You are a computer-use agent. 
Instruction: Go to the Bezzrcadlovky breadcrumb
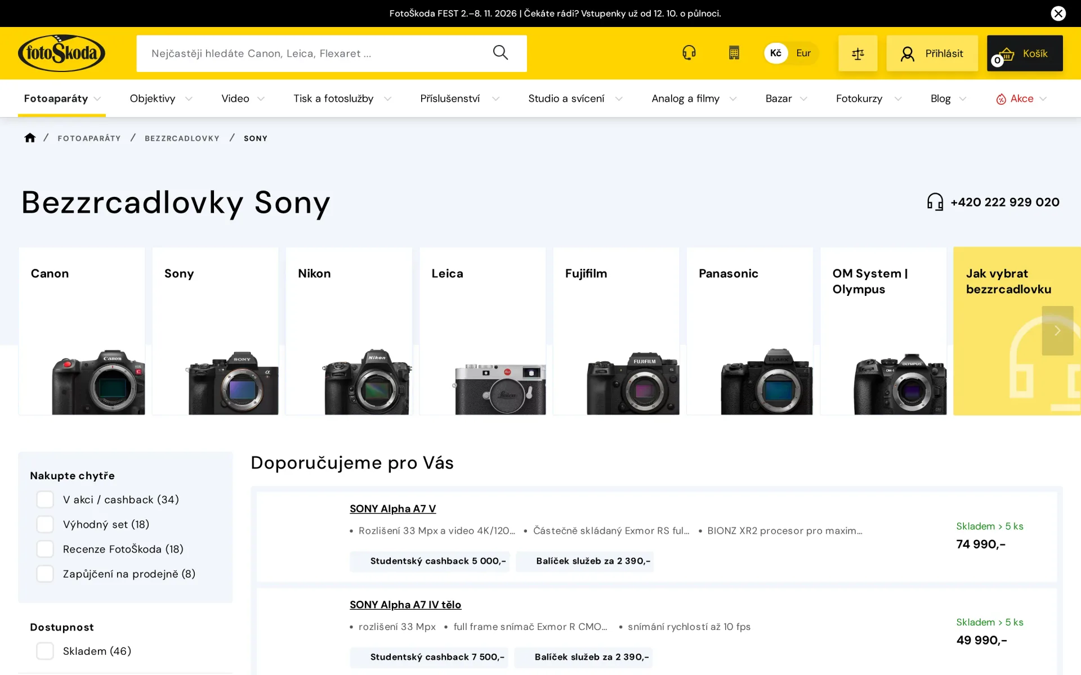pos(182,138)
